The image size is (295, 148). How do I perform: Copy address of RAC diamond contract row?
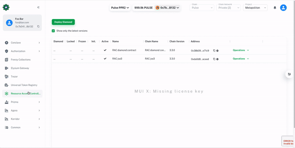tap(214, 50)
